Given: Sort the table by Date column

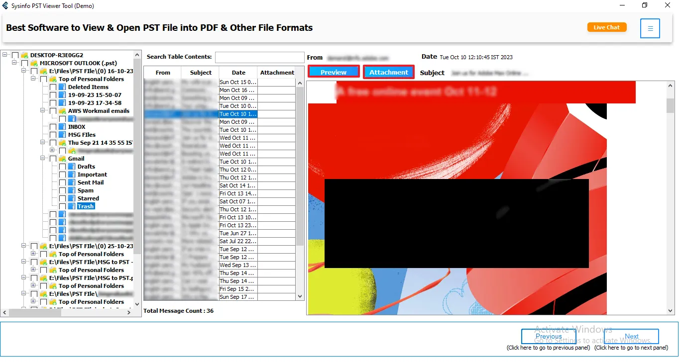Looking at the screenshot, I should (238, 73).
